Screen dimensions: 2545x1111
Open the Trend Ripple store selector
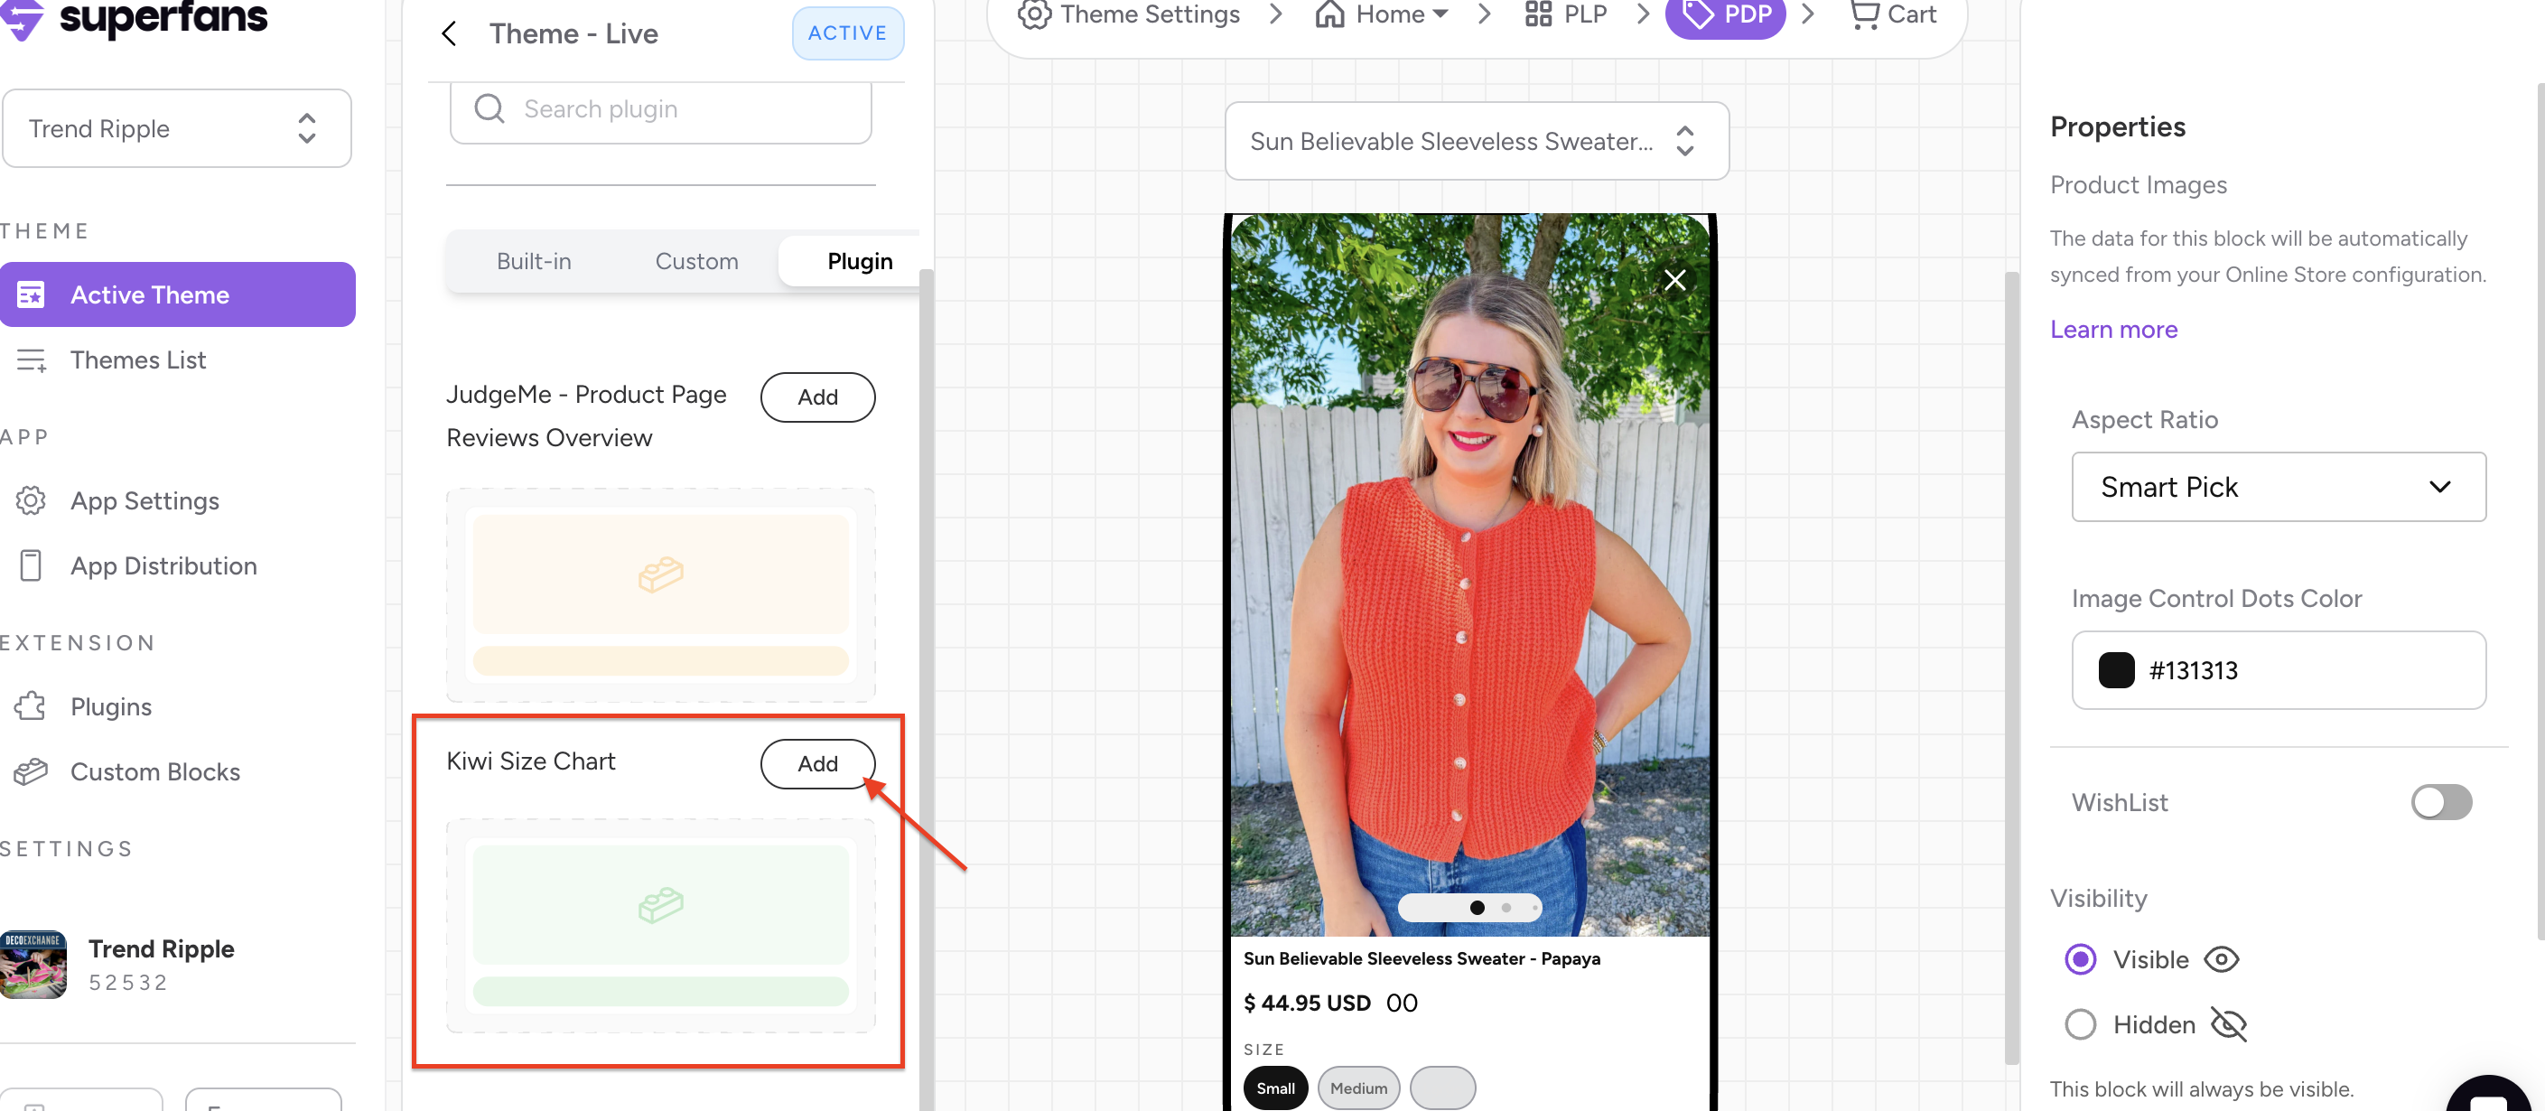(x=176, y=128)
